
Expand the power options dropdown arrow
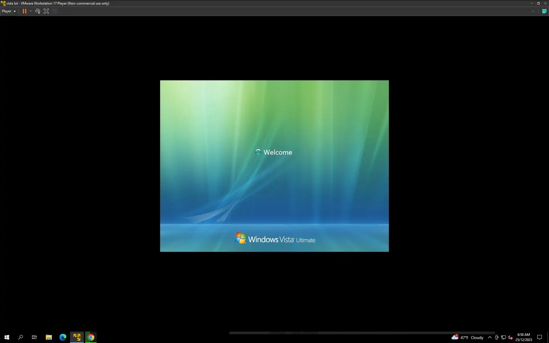point(31,11)
